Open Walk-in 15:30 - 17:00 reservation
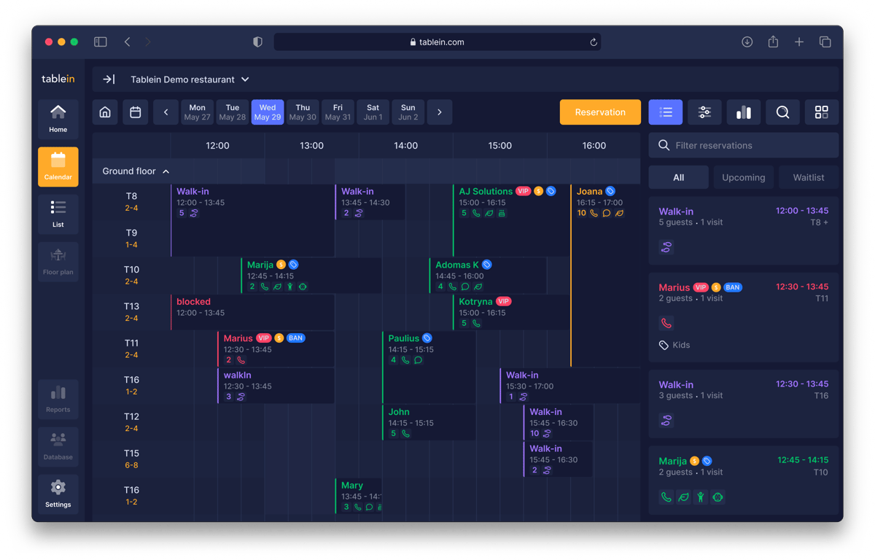 [x=569, y=386]
